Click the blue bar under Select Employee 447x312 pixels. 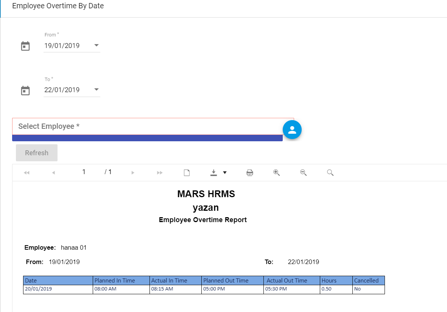pos(147,138)
